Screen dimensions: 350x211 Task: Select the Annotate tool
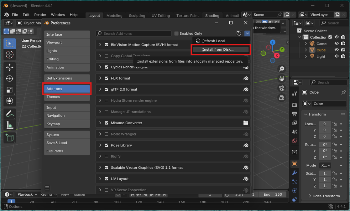(9, 114)
